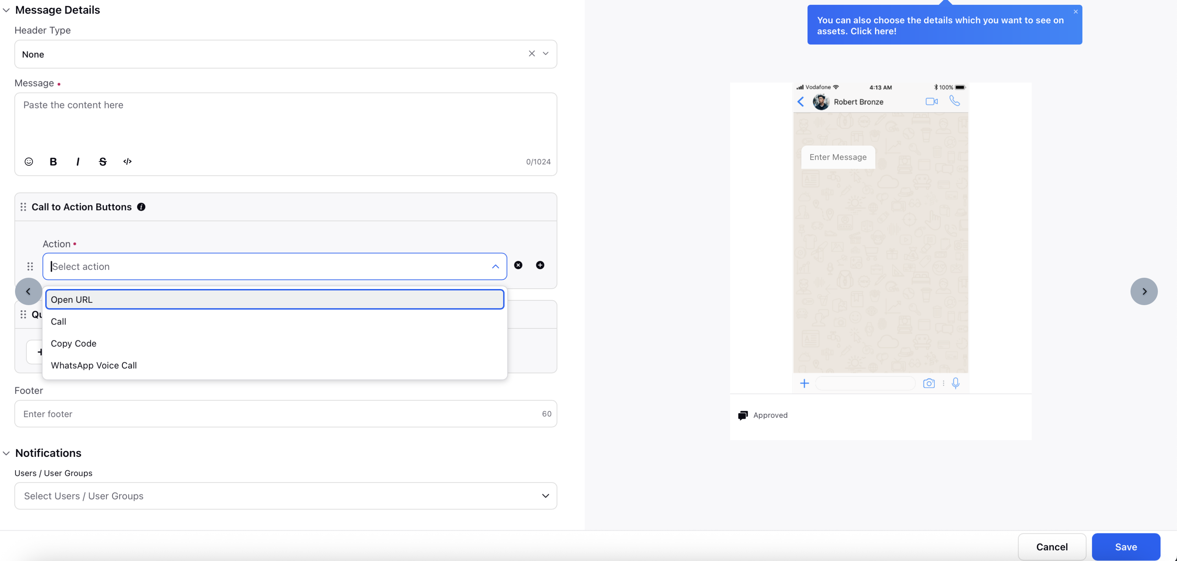Click the Approved status label
Image resolution: width=1177 pixels, height=561 pixels.
(770, 415)
